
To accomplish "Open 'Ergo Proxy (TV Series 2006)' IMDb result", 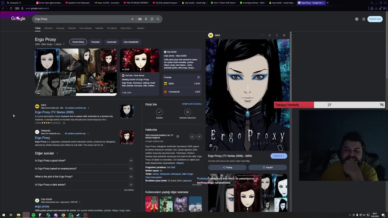I will click(x=54, y=112).
